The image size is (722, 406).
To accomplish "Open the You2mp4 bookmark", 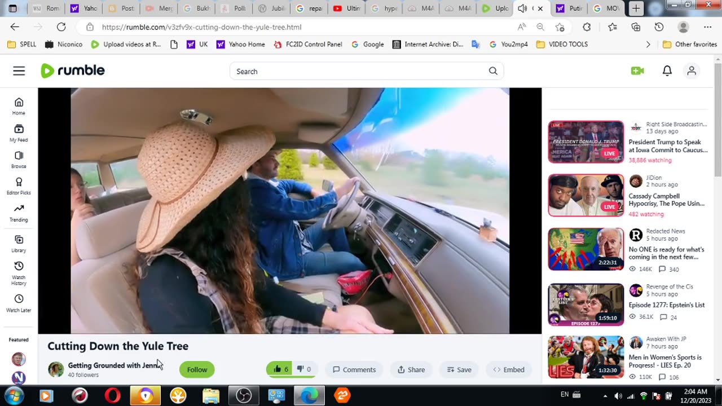I will tap(508, 44).
